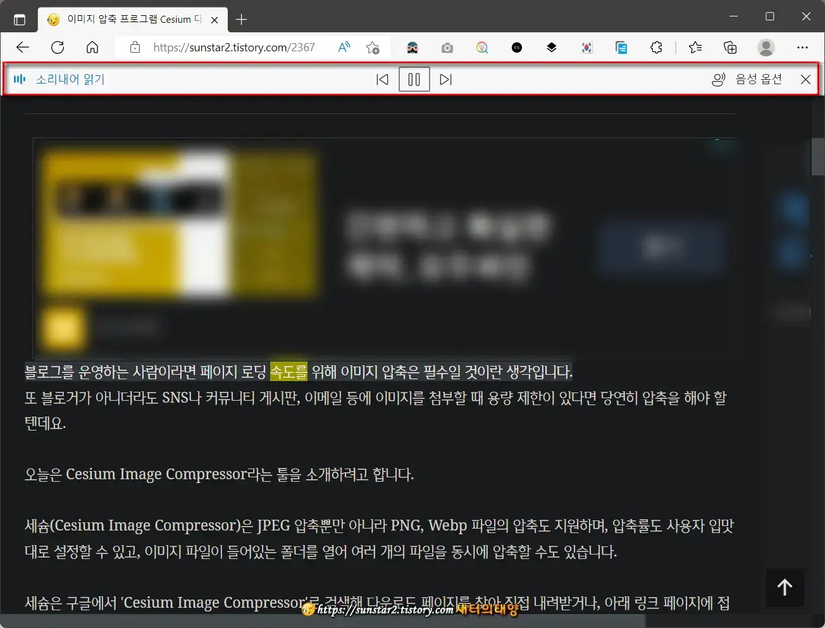
Task: Go to the browser home page
Action: (92, 47)
